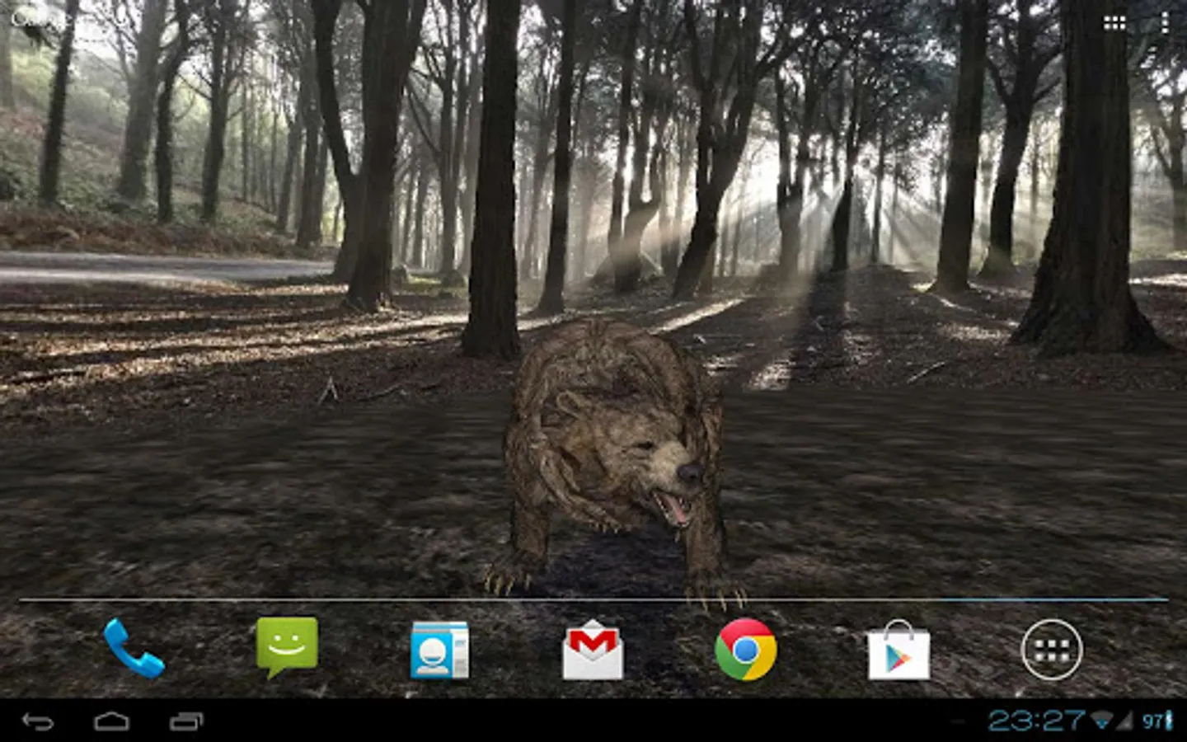1187x742 pixels.
Task: Open the three-dot overflow menu
Action: click(x=1165, y=23)
